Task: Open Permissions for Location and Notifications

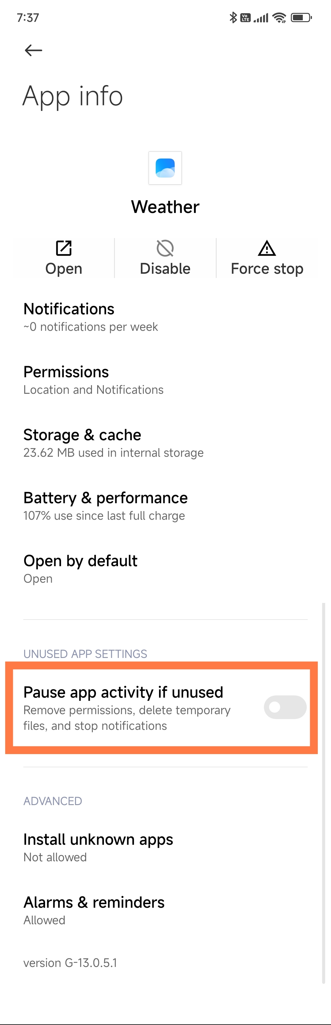Action: (165, 380)
